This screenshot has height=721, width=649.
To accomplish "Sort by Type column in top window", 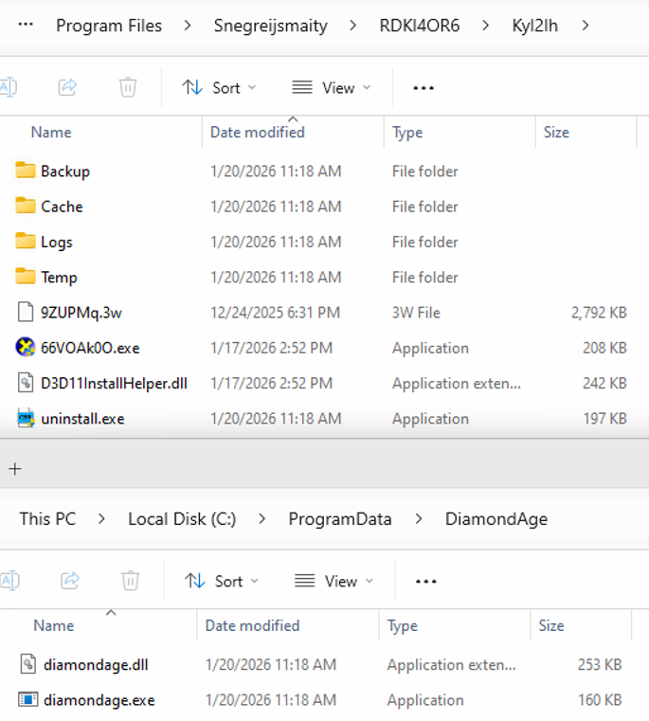I will click(x=407, y=133).
